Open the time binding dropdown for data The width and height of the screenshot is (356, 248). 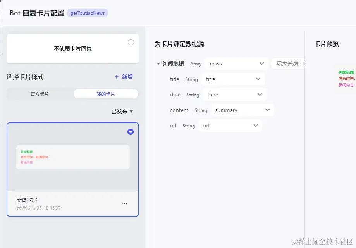234,95
